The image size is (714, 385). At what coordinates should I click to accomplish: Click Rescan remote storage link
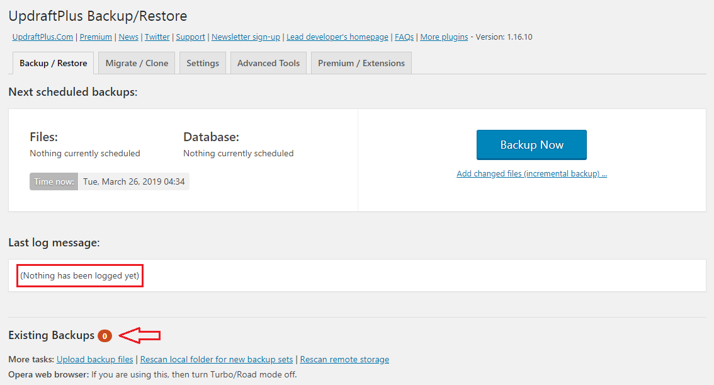click(344, 360)
